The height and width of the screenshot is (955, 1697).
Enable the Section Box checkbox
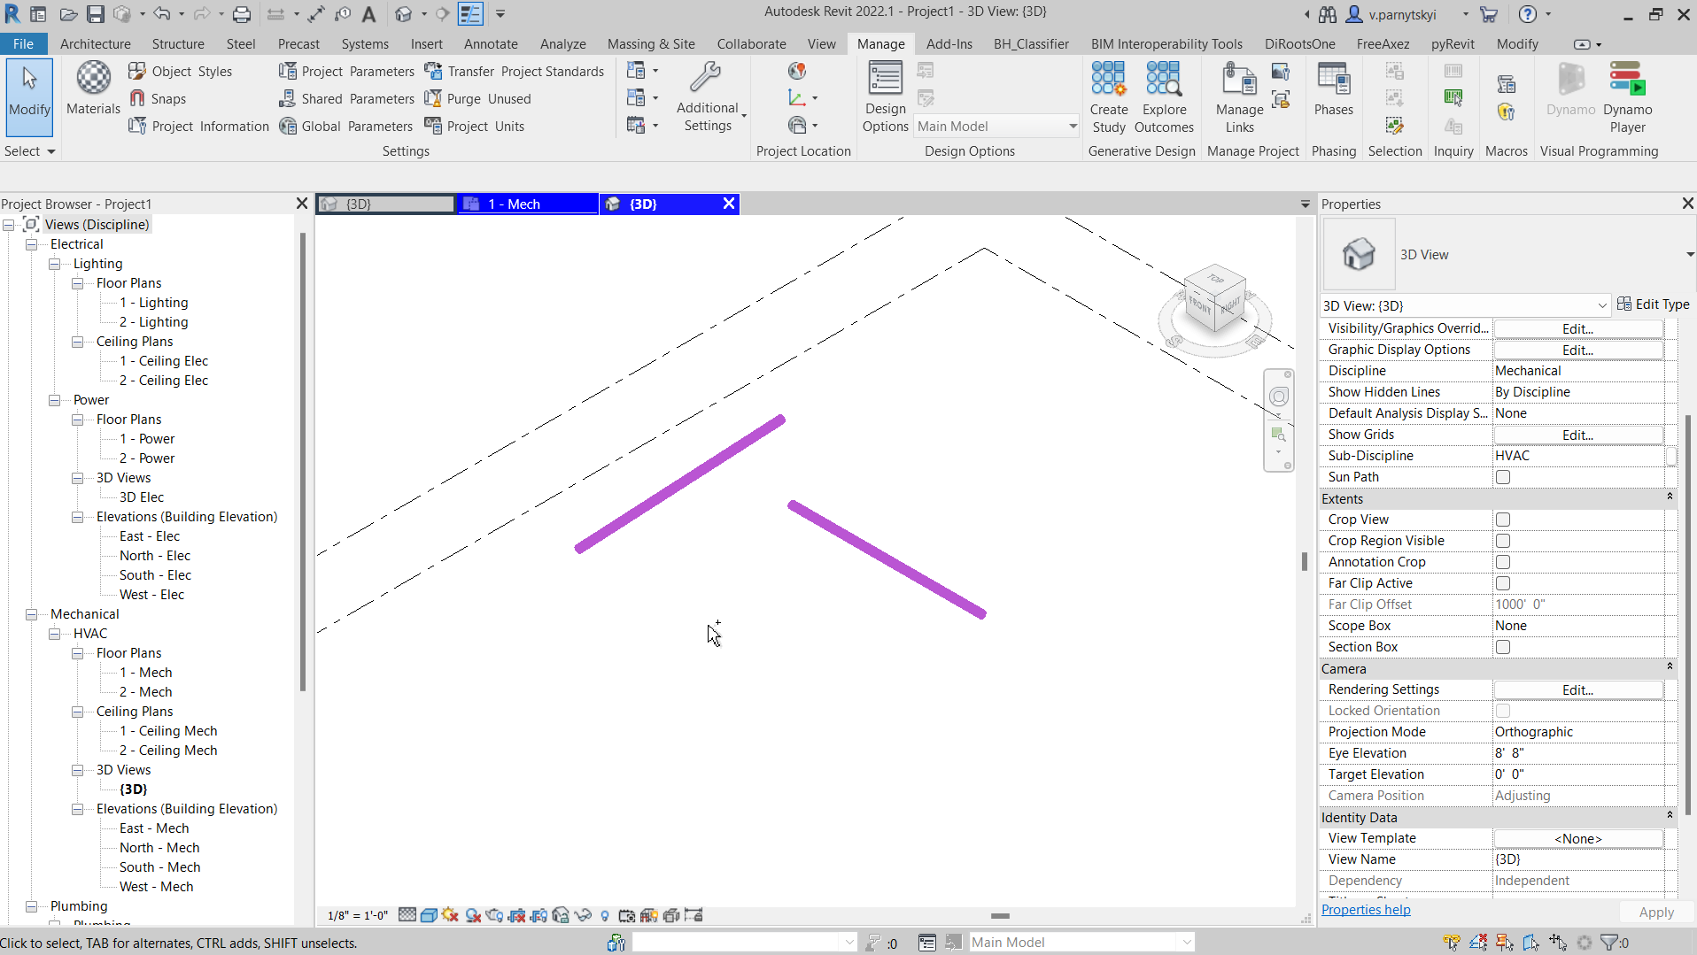click(x=1501, y=646)
